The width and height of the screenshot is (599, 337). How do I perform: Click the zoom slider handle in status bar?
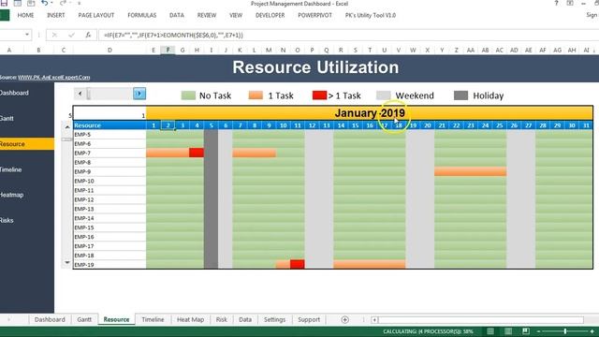tap(565, 331)
